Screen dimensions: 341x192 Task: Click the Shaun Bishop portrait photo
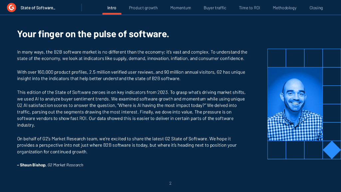click(295, 104)
